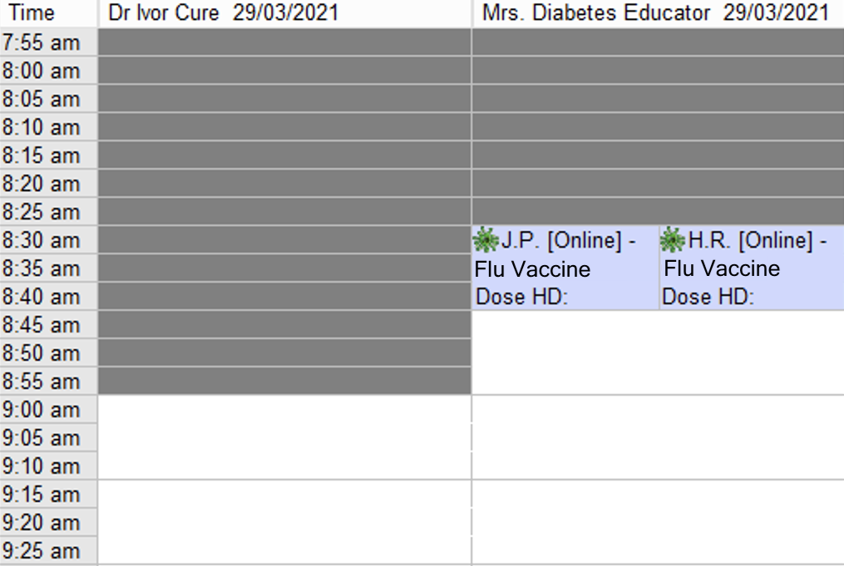Select 9:00 am slot for Diabetes Educator
Image resolution: width=844 pixels, height=566 pixels.
[658, 410]
